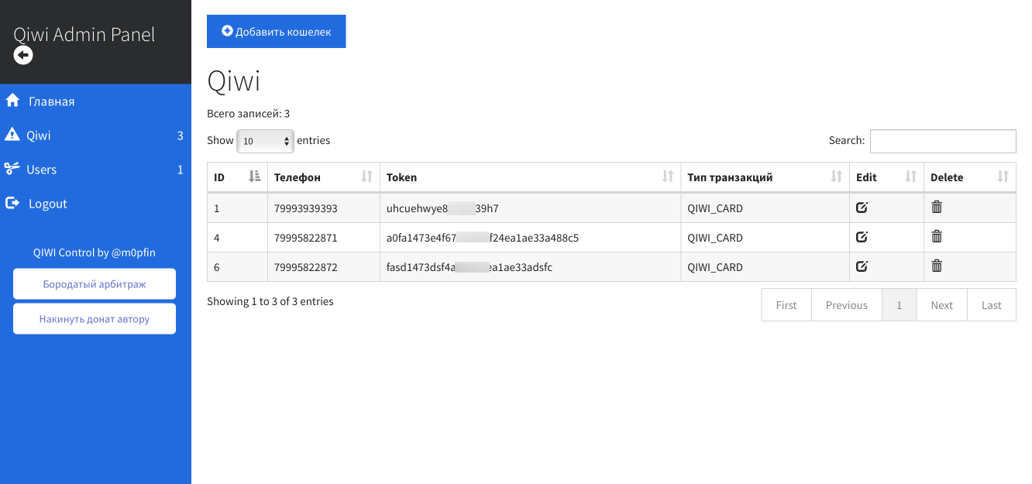Click phone number 79995822871

click(306, 238)
